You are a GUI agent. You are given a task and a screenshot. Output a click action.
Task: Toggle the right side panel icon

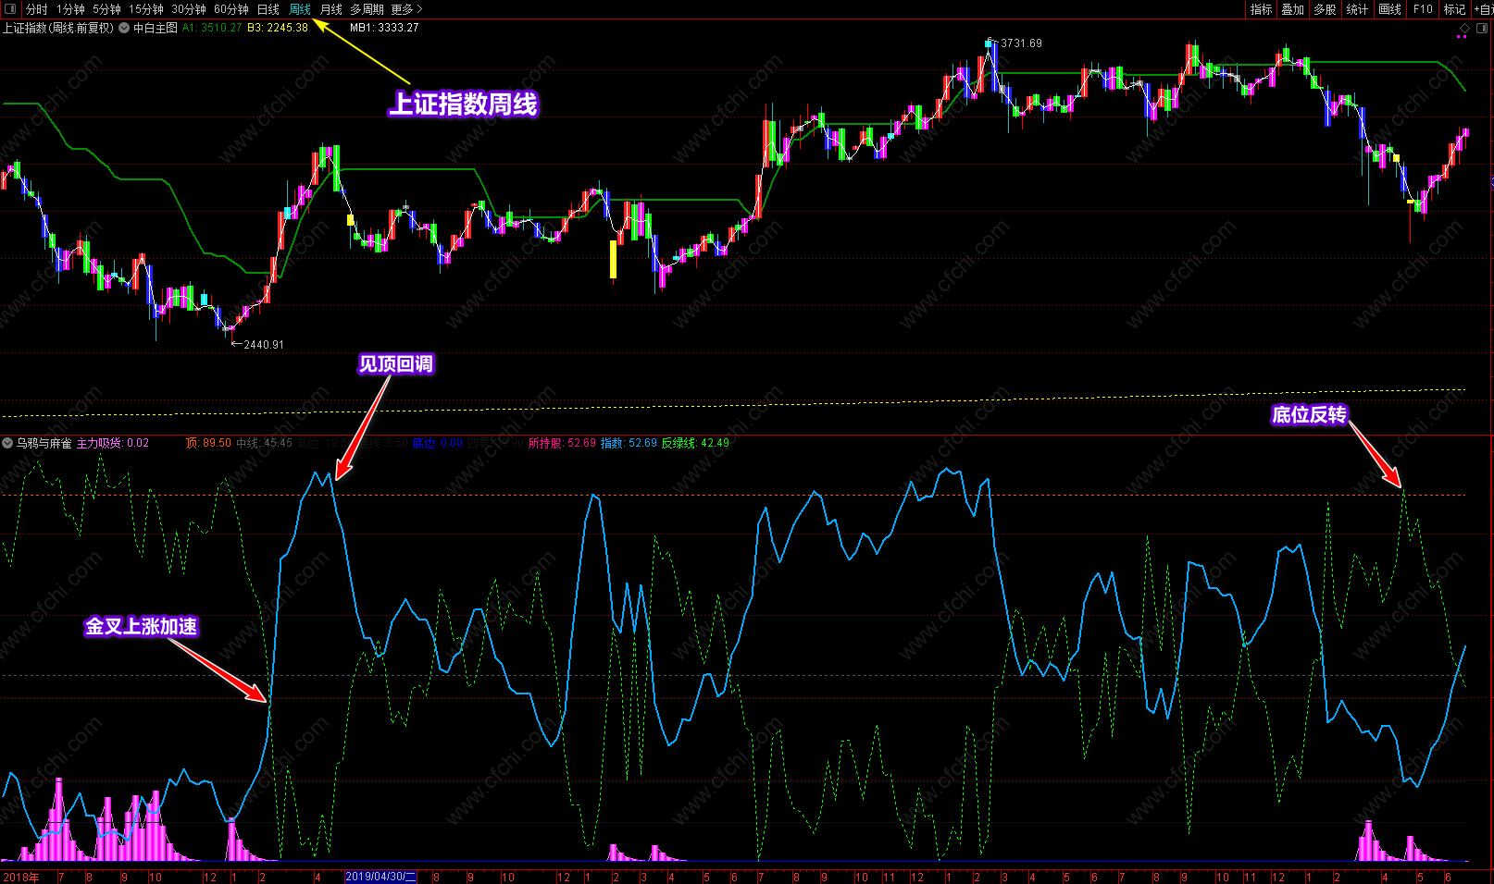coord(1481,28)
